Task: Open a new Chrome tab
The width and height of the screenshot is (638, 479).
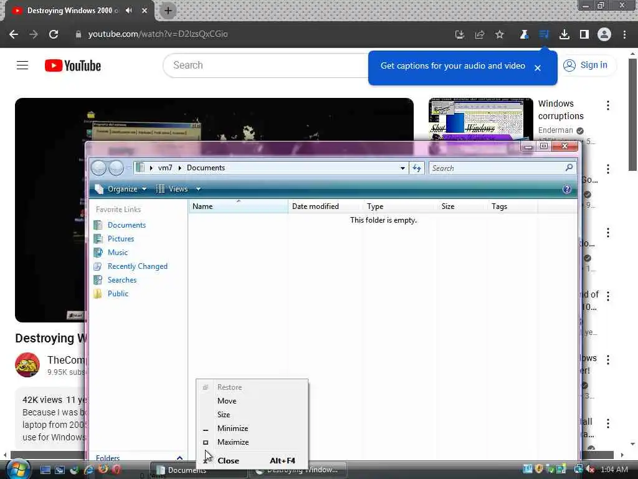Action: [x=168, y=11]
